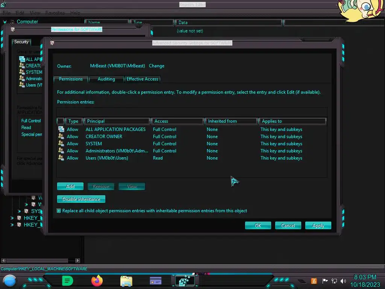Click the Disable inheritance button

[x=81, y=199]
